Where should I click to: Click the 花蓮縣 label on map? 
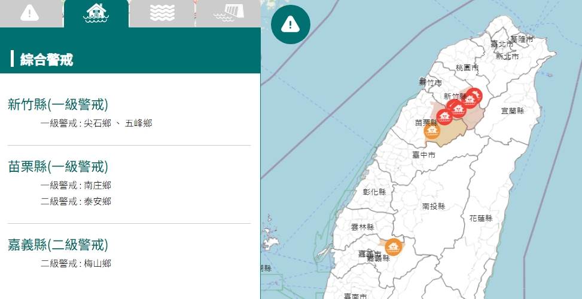point(481,218)
